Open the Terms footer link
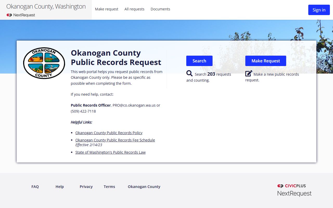The image size is (333, 208). (x=109, y=187)
